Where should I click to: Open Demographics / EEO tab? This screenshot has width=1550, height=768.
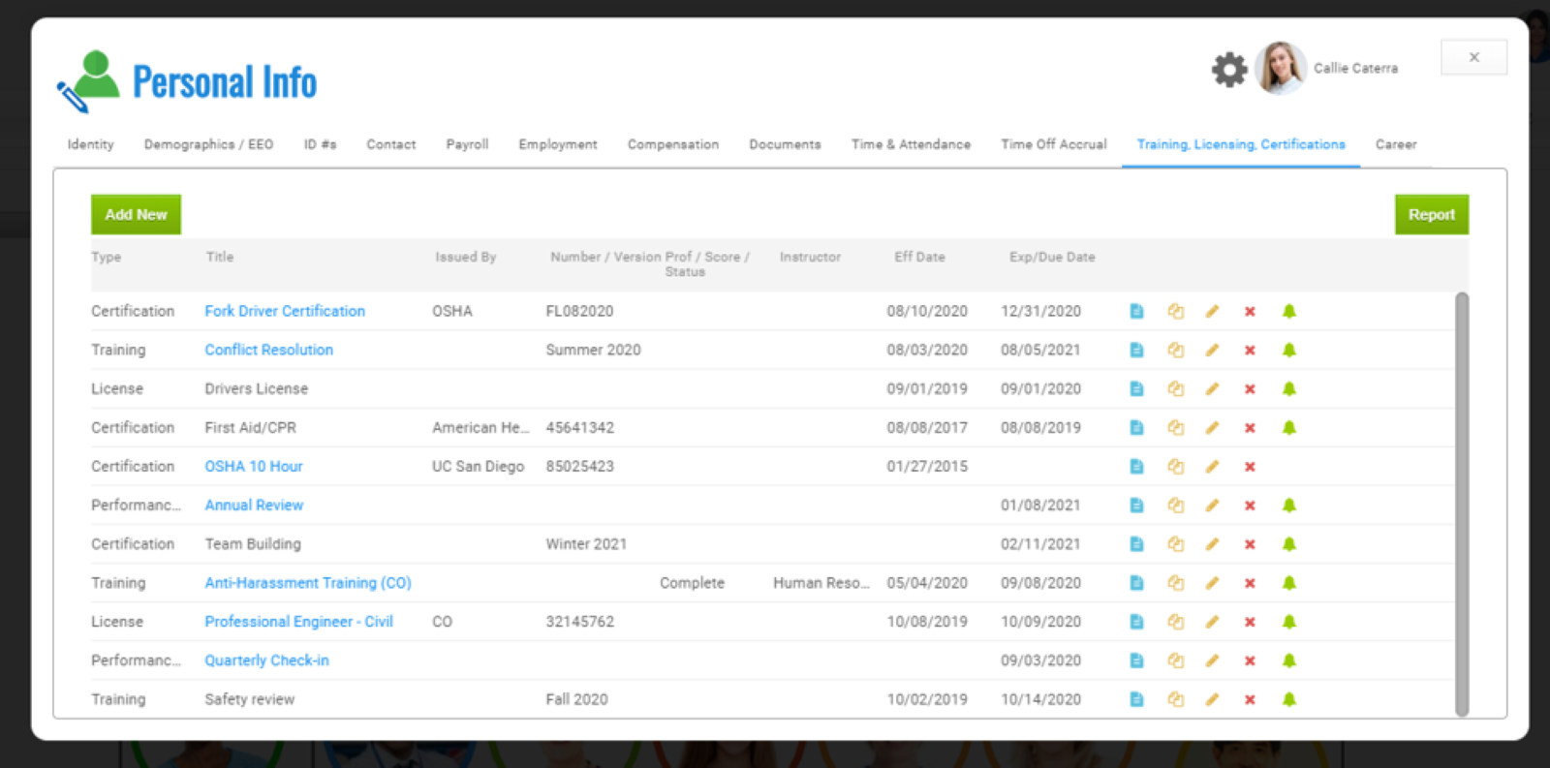click(x=208, y=144)
